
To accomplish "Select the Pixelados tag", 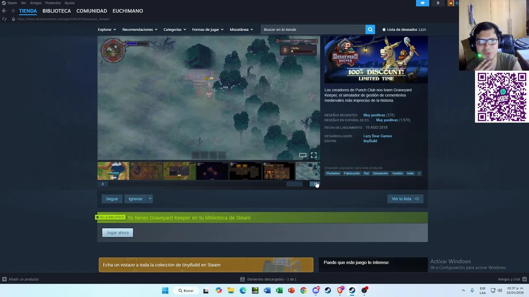I will click(x=333, y=173).
